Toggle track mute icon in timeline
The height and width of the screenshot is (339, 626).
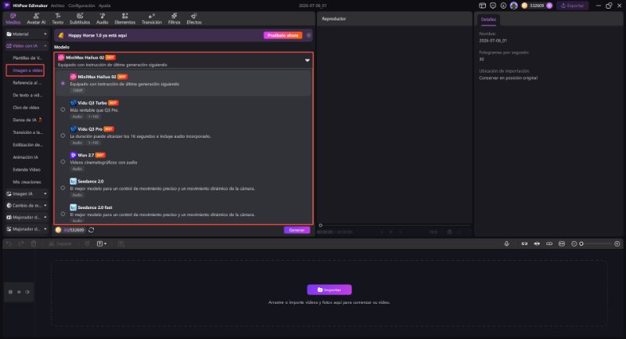point(27,292)
